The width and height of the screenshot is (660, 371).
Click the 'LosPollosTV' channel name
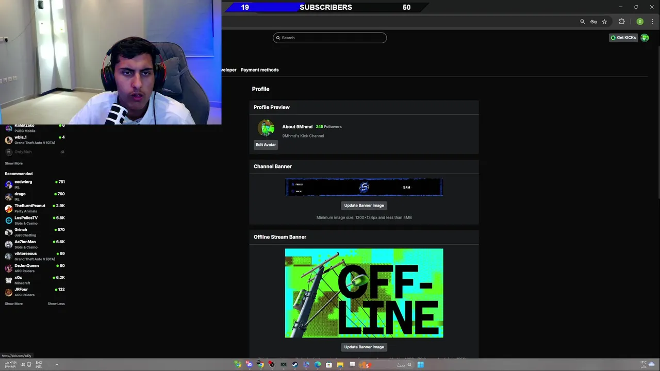coord(26,218)
